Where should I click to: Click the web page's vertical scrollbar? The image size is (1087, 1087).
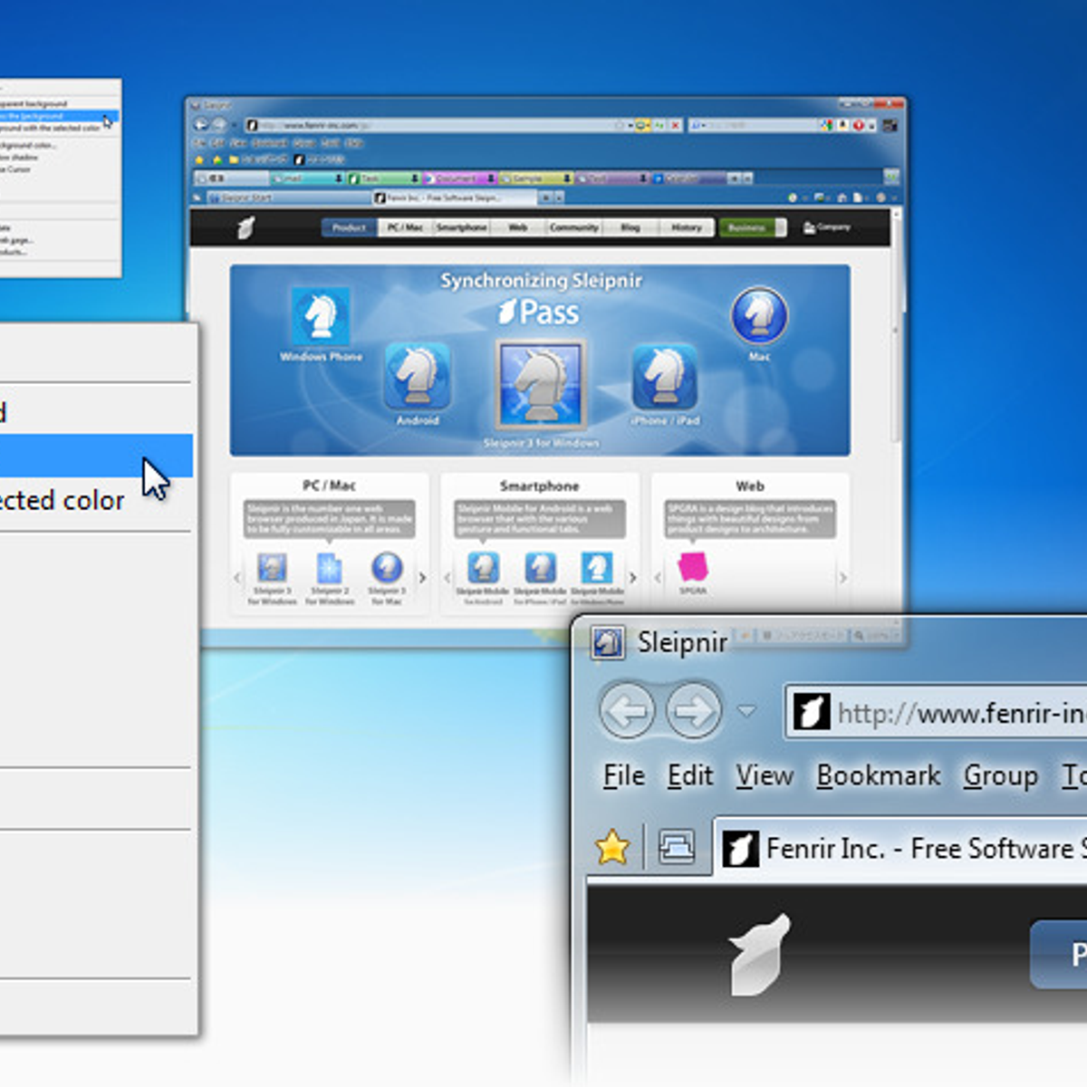[x=897, y=362]
